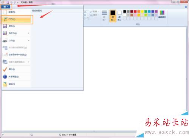Choose Save As (另存为) entry
This screenshot has height=138, width=189.
[x=16, y=33]
